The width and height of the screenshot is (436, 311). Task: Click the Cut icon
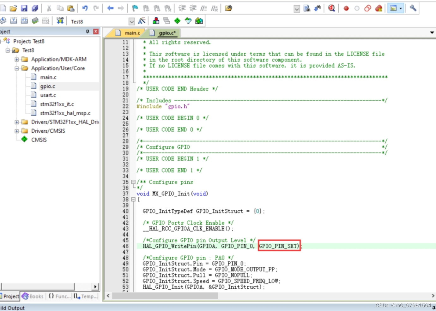click(49, 8)
